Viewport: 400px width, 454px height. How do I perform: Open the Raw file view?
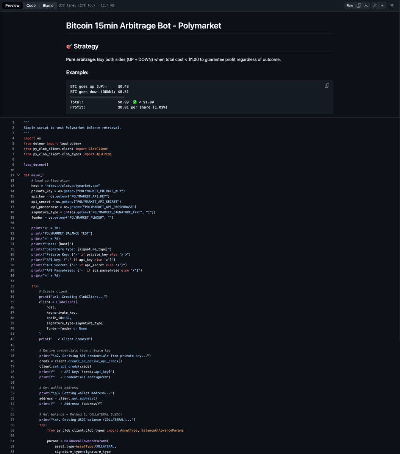pos(350,6)
